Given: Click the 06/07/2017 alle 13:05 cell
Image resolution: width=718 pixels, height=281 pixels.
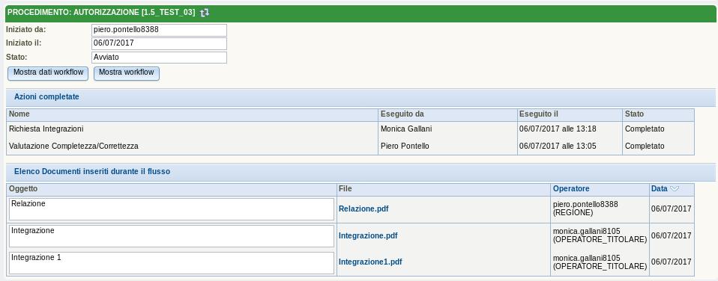Looking at the screenshot, I should [569, 146].
